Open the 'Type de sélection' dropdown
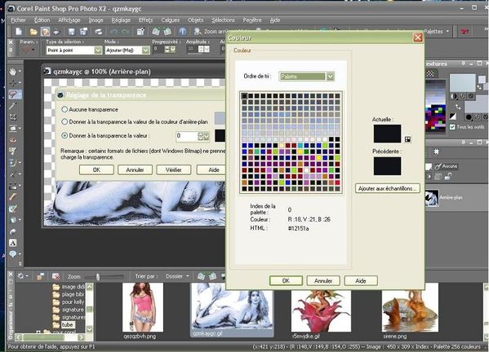 pos(98,50)
